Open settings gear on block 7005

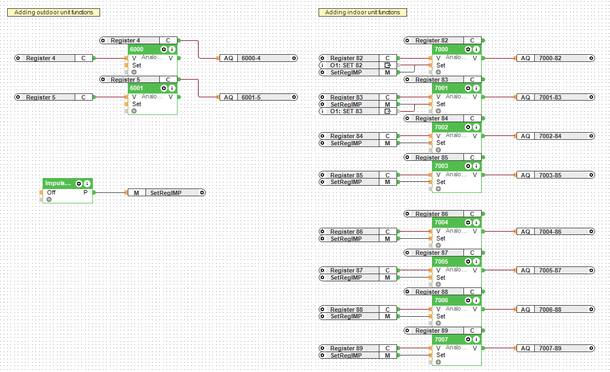click(x=468, y=261)
